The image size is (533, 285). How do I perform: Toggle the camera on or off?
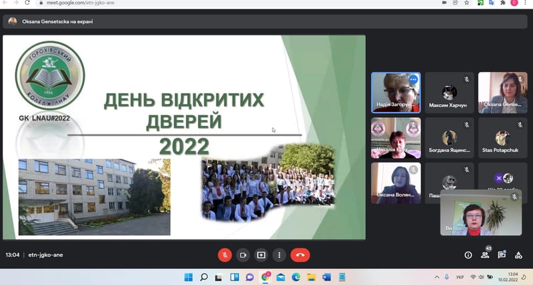click(x=243, y=255)
